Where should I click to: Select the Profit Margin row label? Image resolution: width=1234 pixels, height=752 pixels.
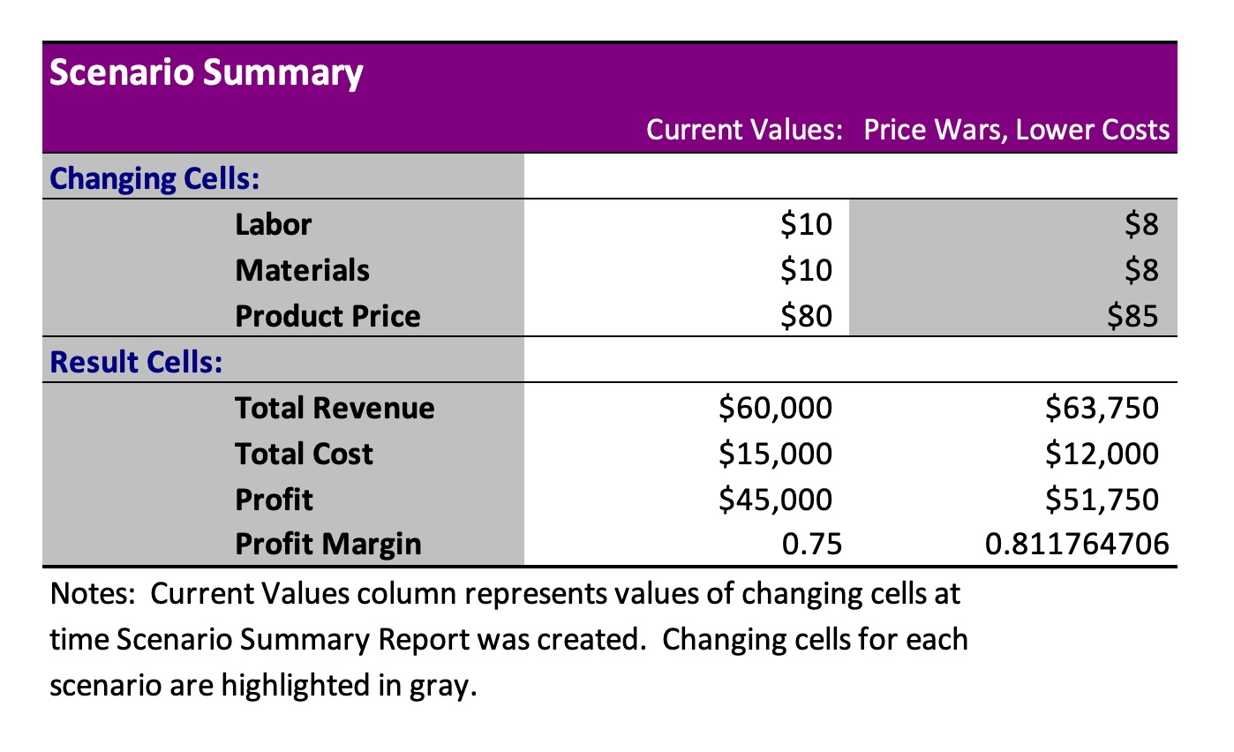[x=328, y=544]
